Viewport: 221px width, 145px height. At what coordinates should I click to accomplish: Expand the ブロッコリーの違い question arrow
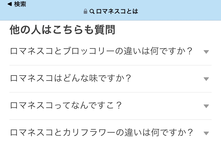pos(206,52)
